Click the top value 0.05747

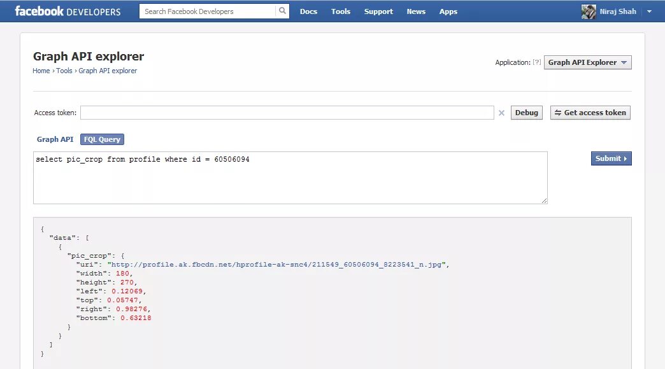point(122,300)
